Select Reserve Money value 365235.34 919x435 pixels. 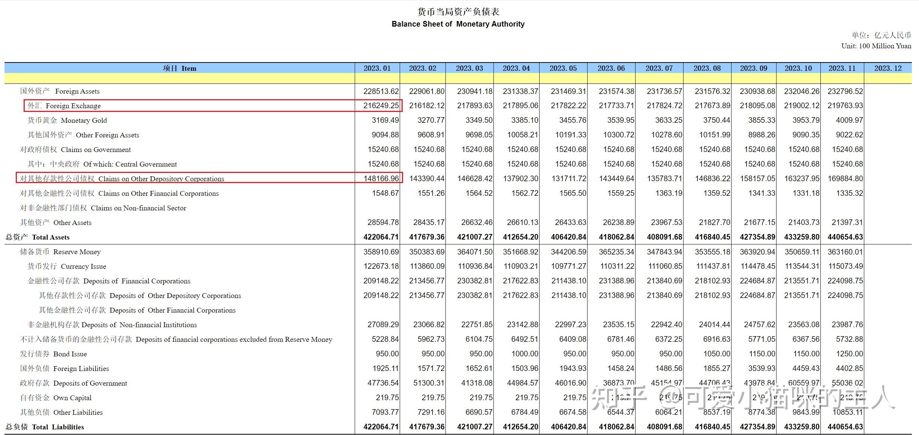(616, 252)
